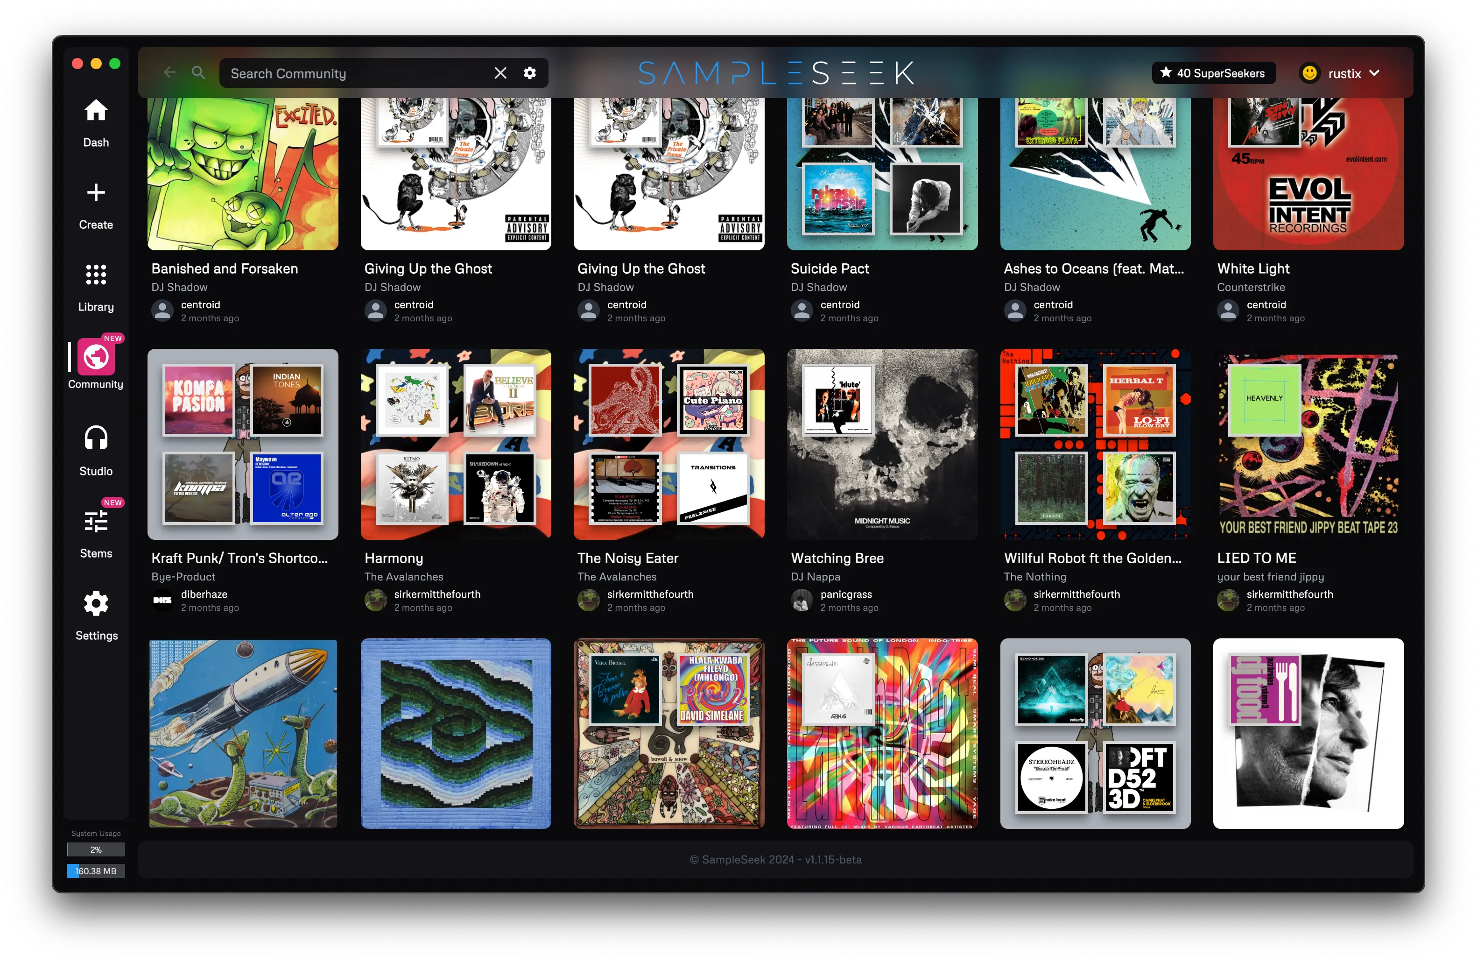
Task: Click The Nothing artist name
Action: [1034, 577]
